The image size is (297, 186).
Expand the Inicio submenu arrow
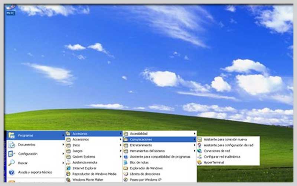(120, 145)
